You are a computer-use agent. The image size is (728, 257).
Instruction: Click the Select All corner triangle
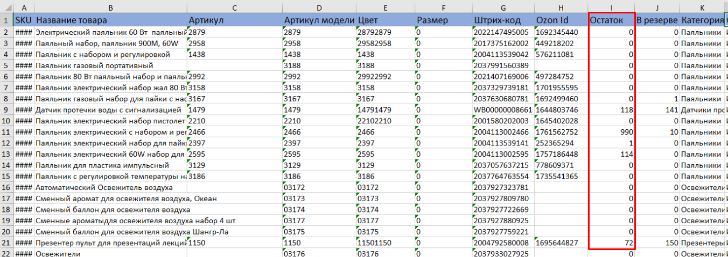point(6,8)
